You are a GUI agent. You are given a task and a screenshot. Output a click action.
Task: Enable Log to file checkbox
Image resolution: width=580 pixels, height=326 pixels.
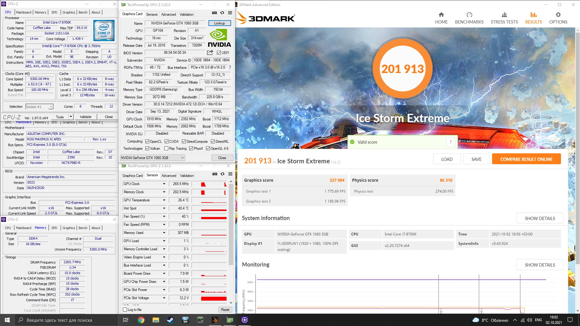point(125,310)
